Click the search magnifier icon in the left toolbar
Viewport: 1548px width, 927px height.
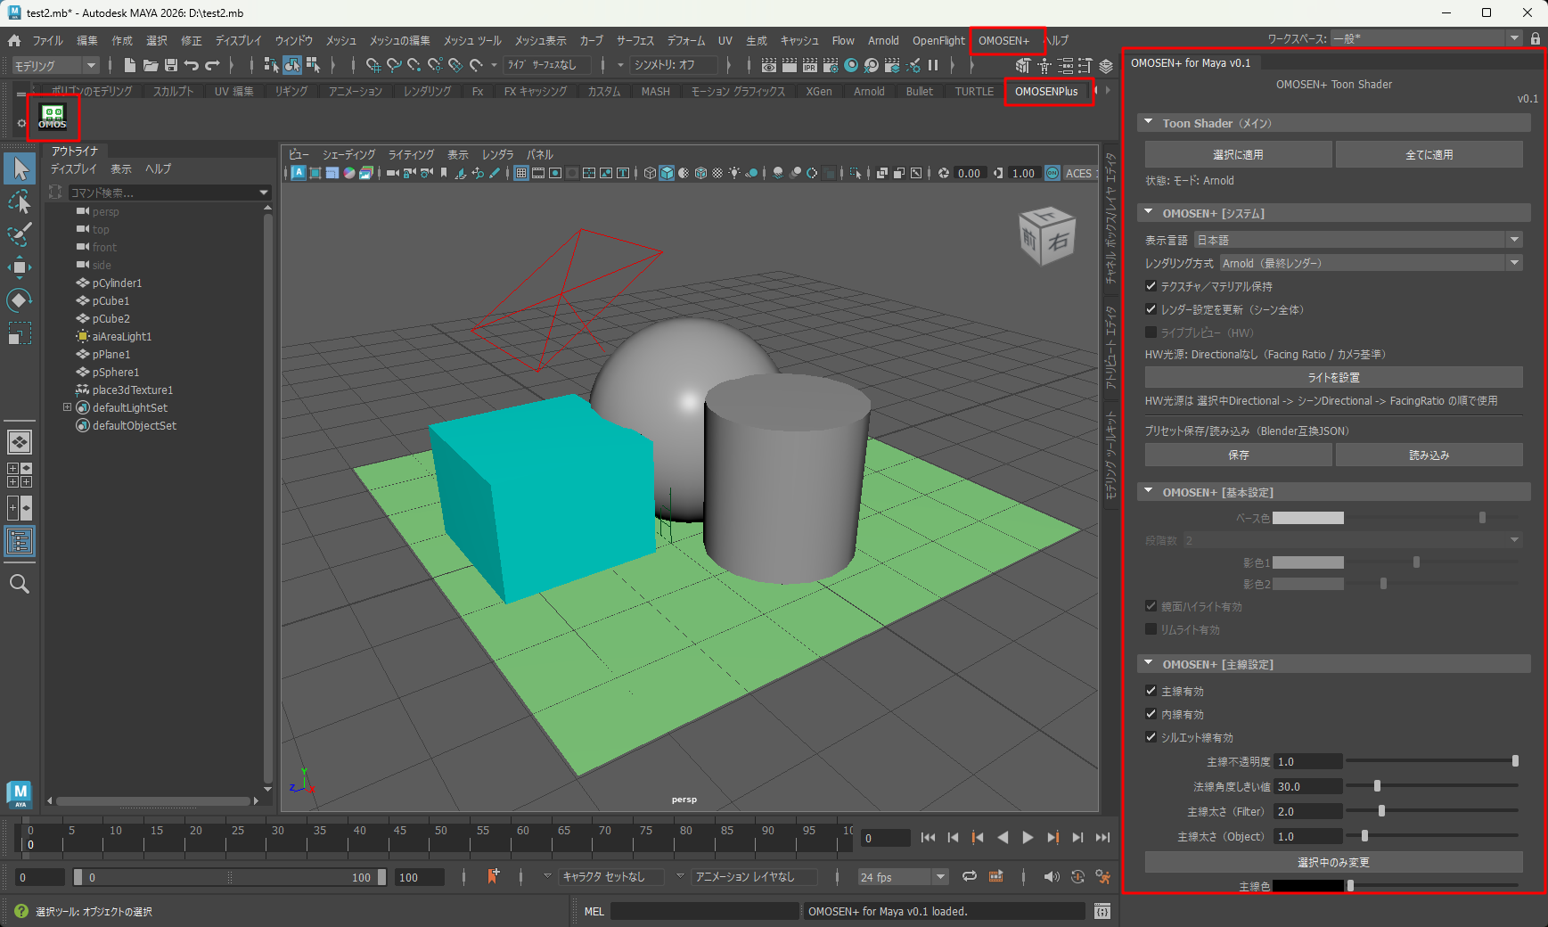click(19, 584)
